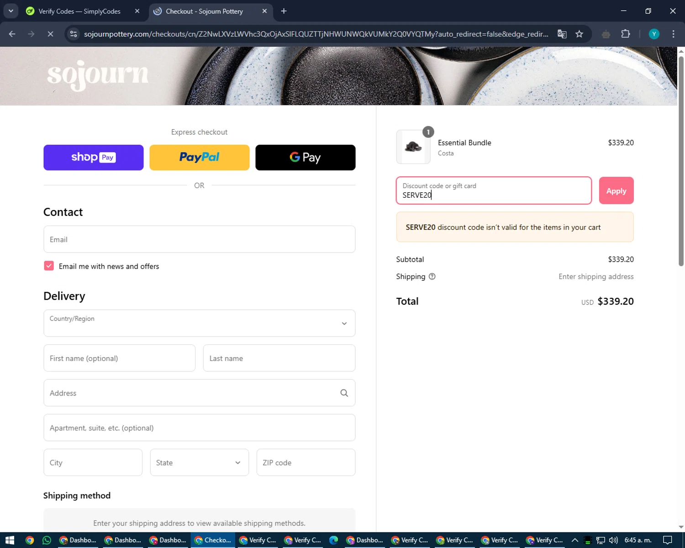Click the browser forward arrow

pyautogui.click(x=31, y=34)
